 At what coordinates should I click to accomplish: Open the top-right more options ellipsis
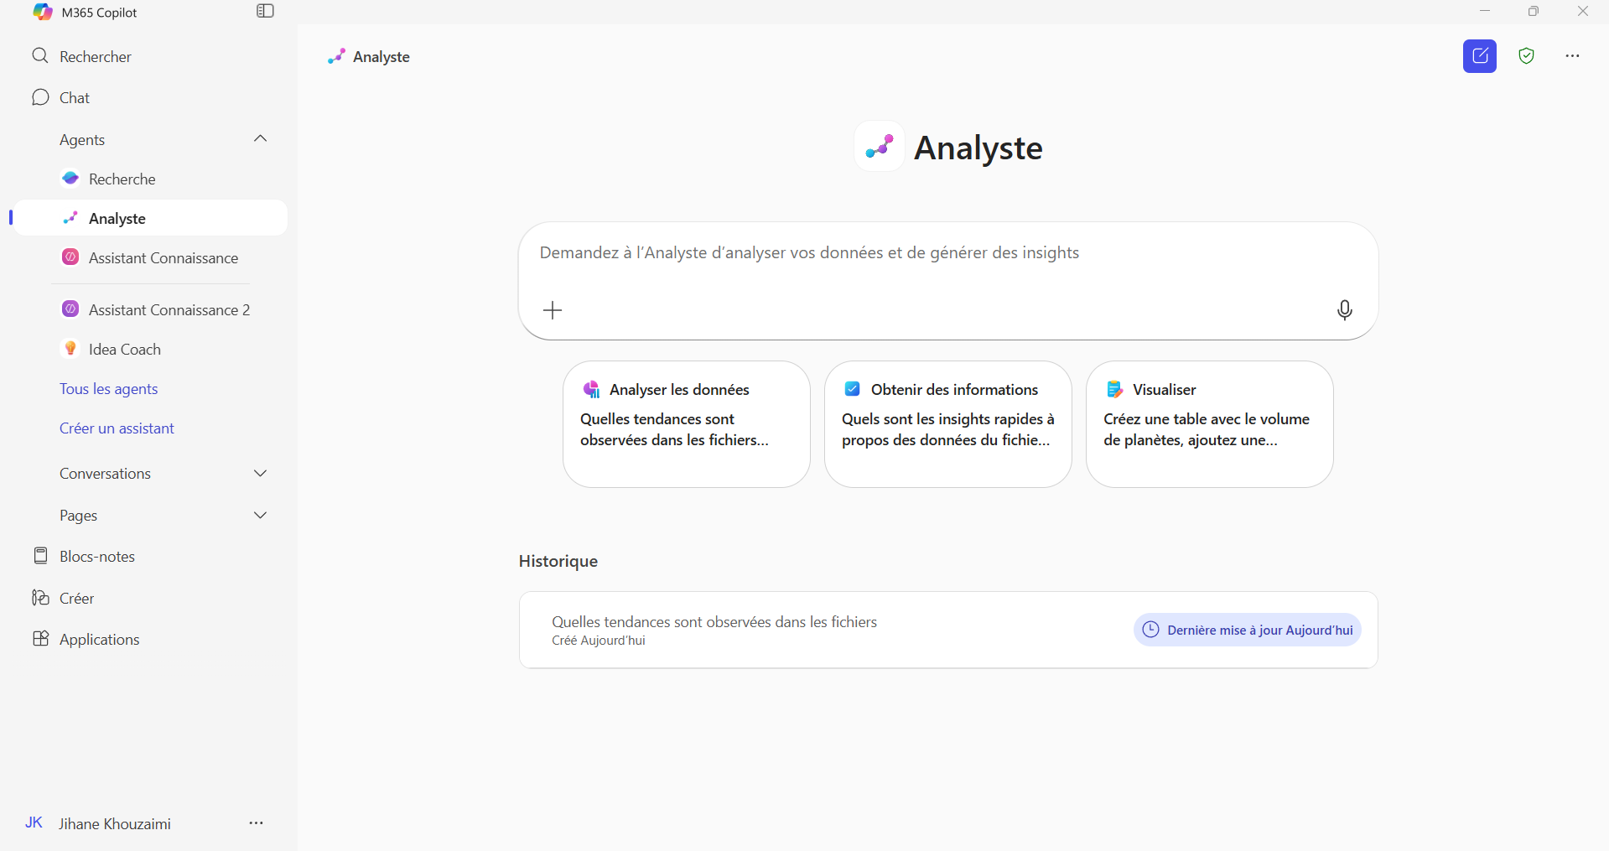coord(1572,56)
